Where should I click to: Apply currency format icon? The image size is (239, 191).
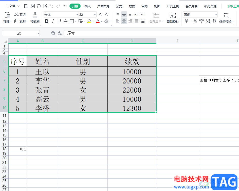[187, 21]
